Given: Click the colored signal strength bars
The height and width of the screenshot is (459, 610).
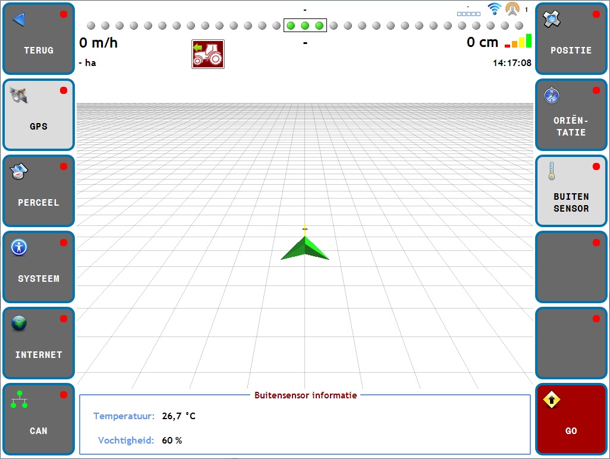Looking at the screenshot, I should (x=518, y=41).
